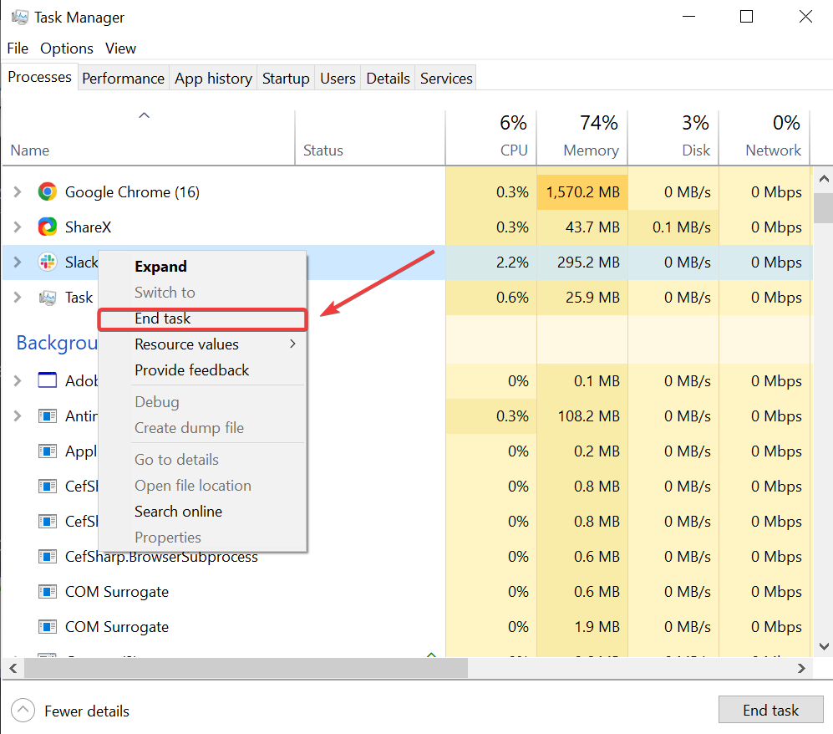This screenshot has width=833, height=734.
Task: Switch to the Performance tab
Action: coord(123,79)
